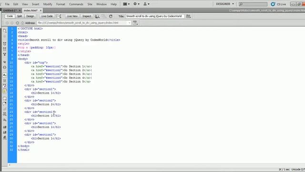The width and height of the screenshot is (305, 172).
Task: Go forward with the browser navigation arrow
Action: coord(12,23)
